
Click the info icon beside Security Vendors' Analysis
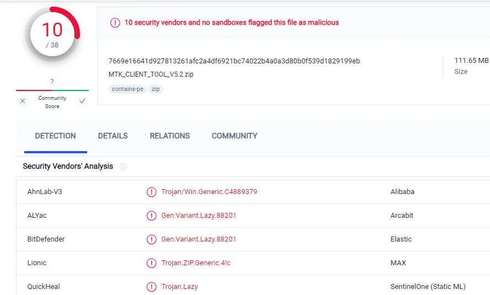[123, 167]
